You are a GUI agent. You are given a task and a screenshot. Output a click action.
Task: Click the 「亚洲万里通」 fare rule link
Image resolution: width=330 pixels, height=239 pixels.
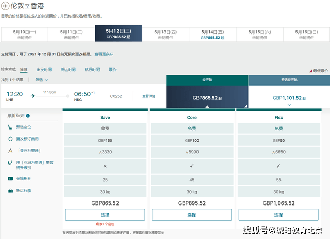(29, 151)
